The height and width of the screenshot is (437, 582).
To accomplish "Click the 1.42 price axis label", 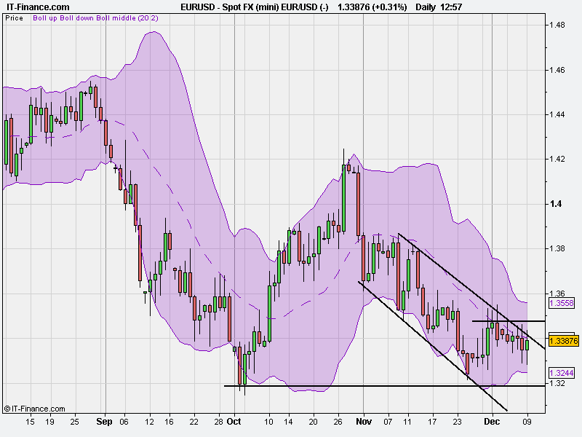I will click(x=557, y=159).
